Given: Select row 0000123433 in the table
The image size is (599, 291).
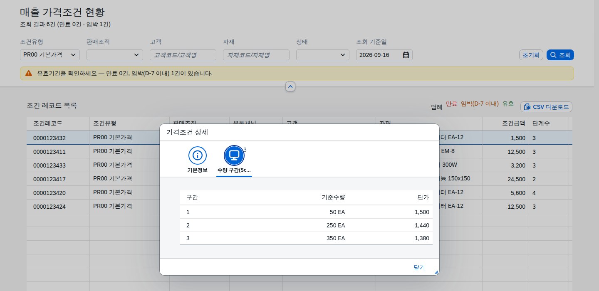Looking at the screenshot, I should pos(299,165).
